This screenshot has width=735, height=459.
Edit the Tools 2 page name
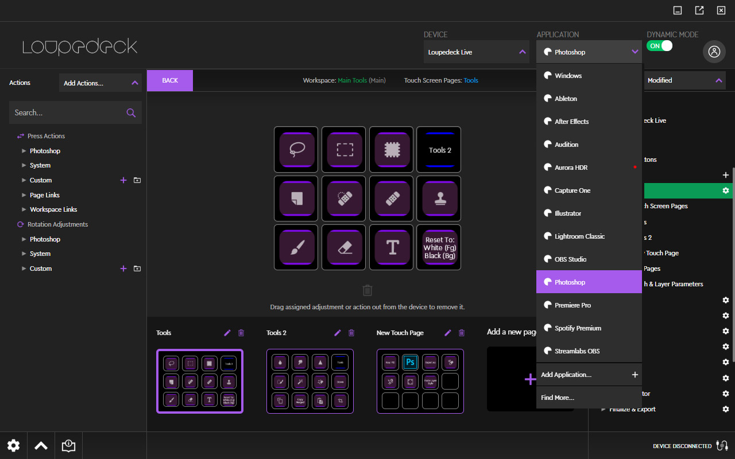pos(338,333)
